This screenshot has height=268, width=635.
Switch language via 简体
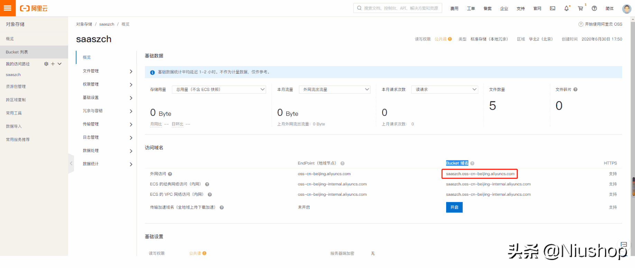point(610,9)
